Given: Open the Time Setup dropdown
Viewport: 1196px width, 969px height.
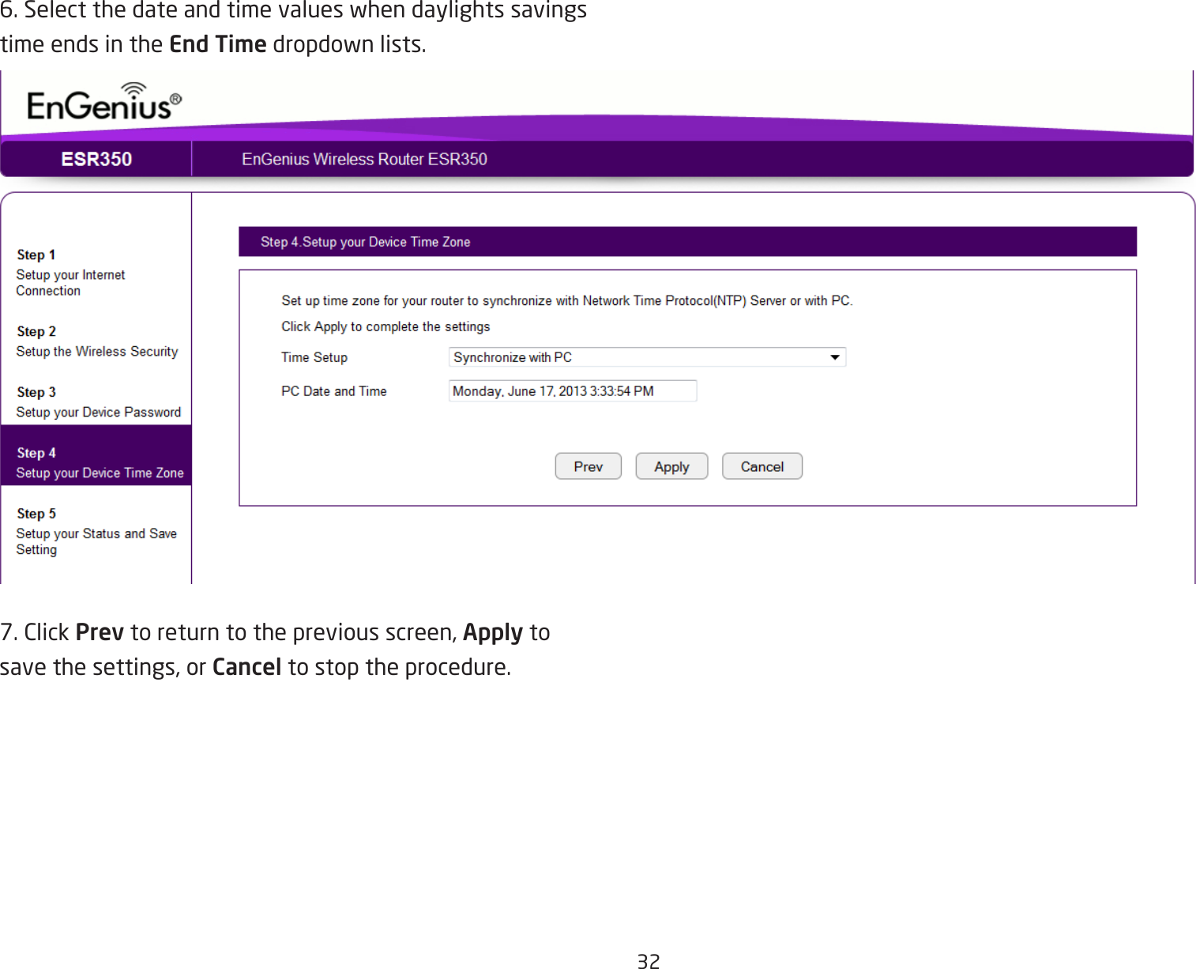Looking at the screenshot, I should pos(647,357).
